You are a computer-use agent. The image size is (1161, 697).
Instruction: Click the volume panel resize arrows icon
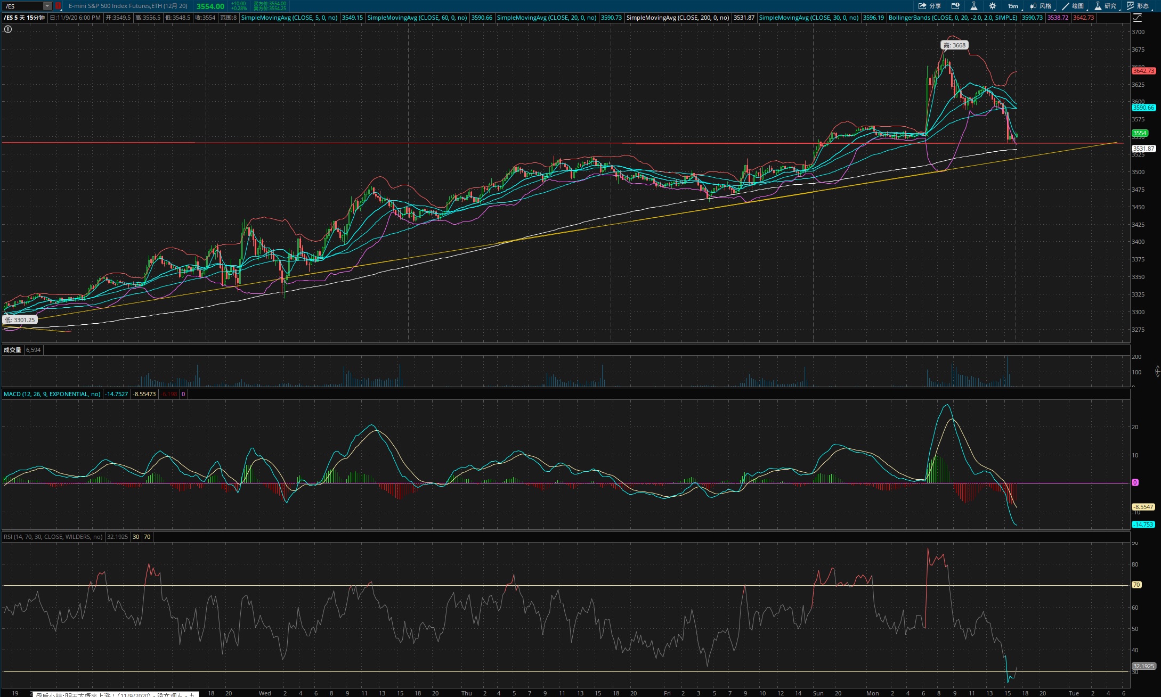[x=1157, y=371]
